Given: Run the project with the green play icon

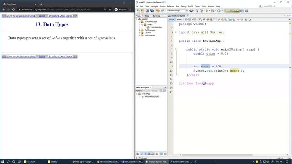Looking at the screenshot, I should [x=207, y=11].
